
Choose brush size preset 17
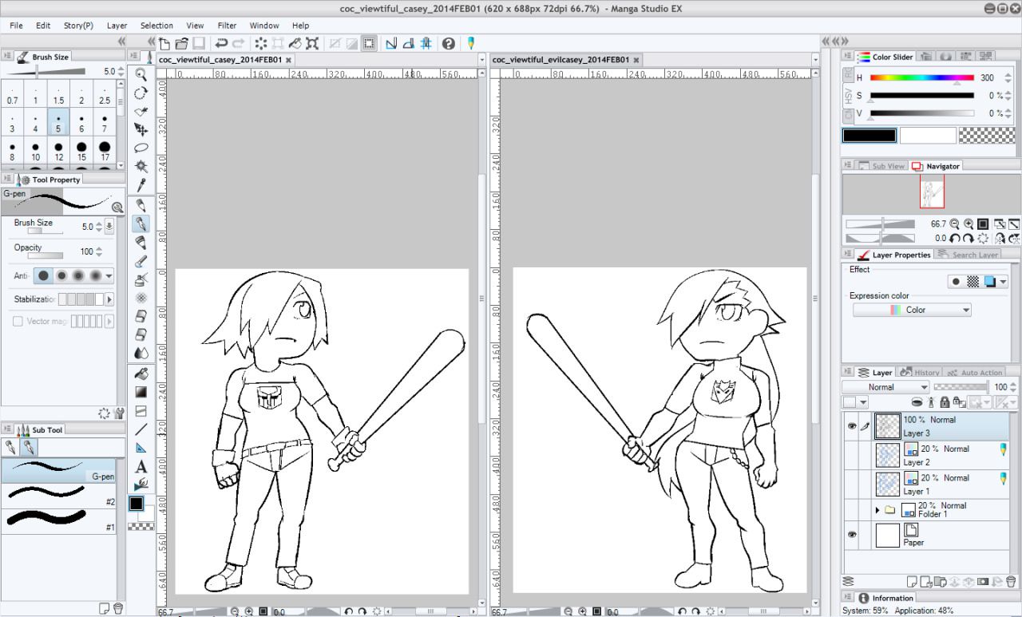coord(105,151)
